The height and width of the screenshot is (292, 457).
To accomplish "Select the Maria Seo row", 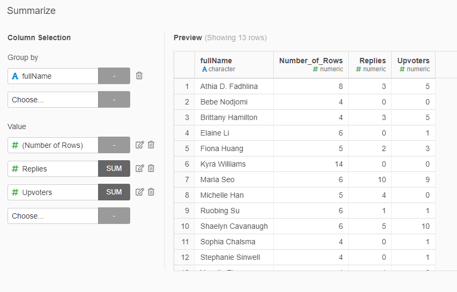I will (304, 179).
